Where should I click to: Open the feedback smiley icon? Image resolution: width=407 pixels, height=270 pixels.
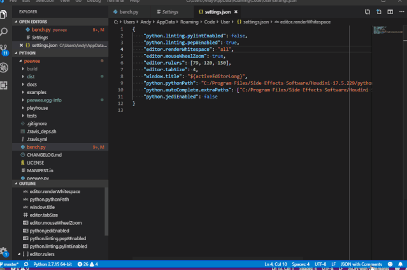point(390,264)
